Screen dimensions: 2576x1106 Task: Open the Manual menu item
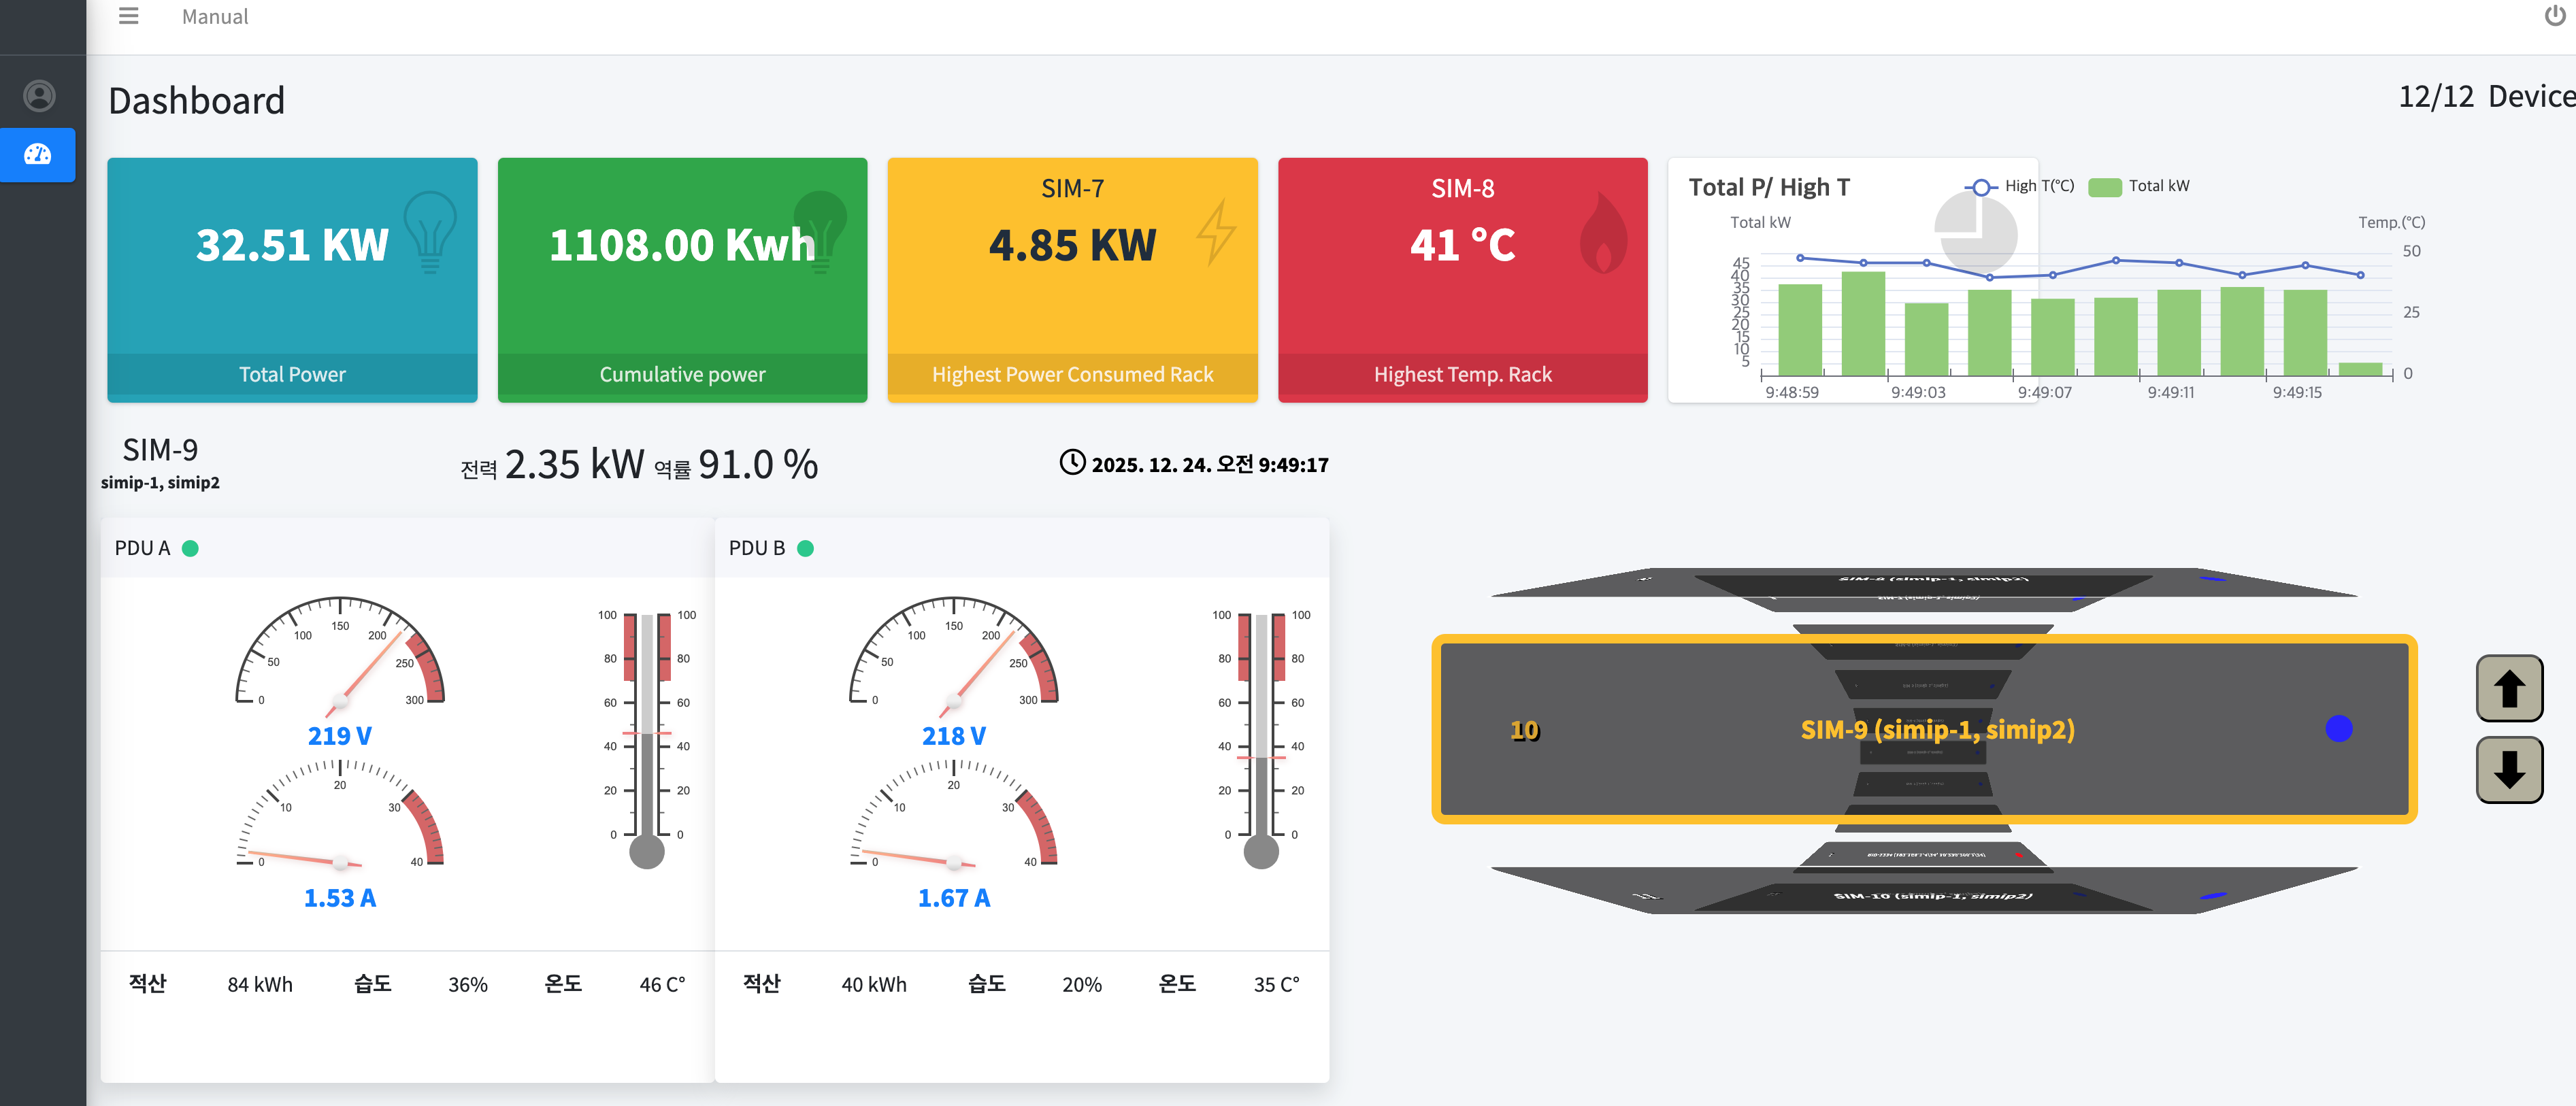coord(214,17)
